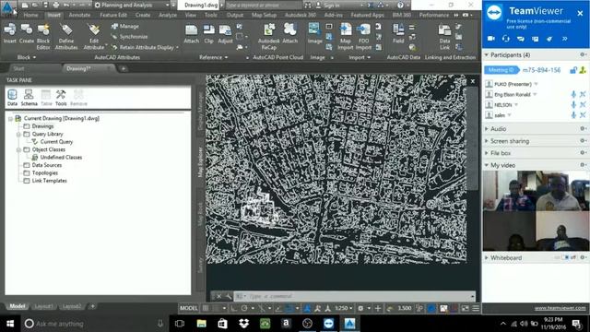Click the TeamViewer video camera icon
Screen dimensions: 590x332
pyautogui.click(x=491, y=39)
